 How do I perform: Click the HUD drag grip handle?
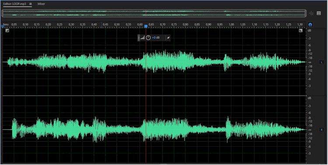[139, 38]
